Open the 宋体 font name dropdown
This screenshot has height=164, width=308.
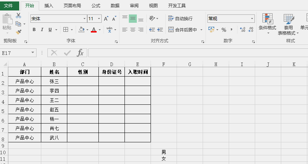tap(84, 19)
